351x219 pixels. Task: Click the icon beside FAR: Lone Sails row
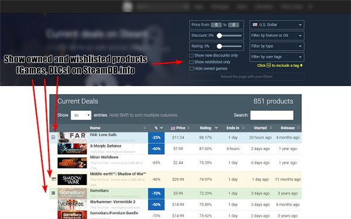coord(53,137)
